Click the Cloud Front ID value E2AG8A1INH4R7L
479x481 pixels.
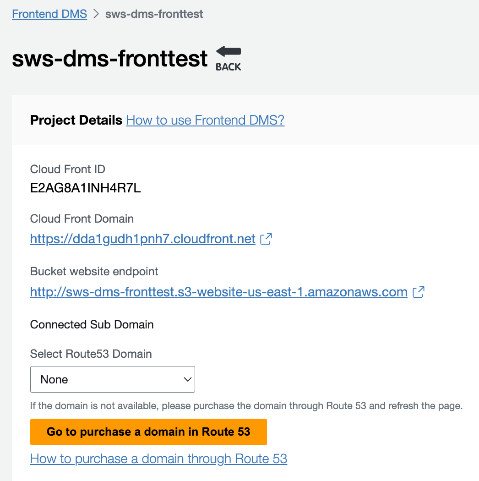click(85, 188)
